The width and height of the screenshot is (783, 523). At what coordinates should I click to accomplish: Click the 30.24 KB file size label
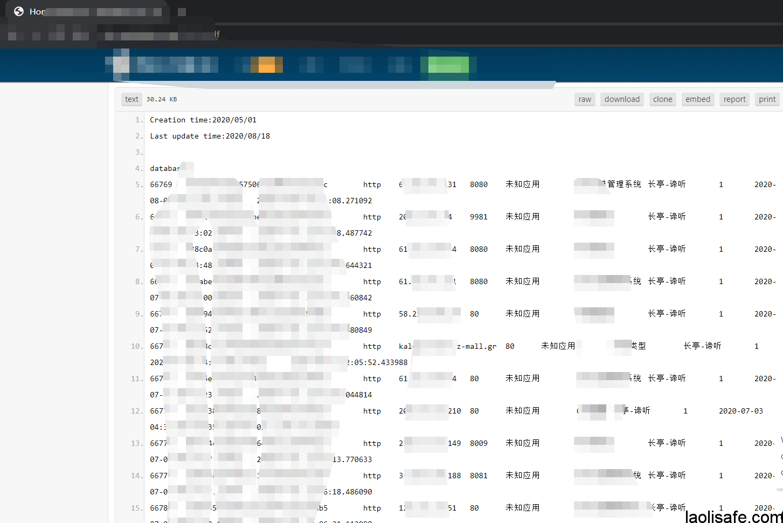click(x=162, y=99)
